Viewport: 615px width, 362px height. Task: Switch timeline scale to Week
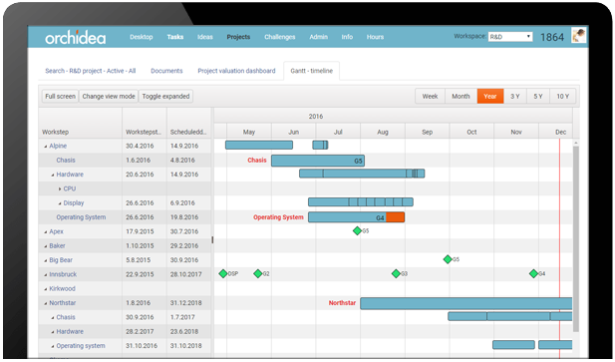pyautogui.click(x=430, y=96)
